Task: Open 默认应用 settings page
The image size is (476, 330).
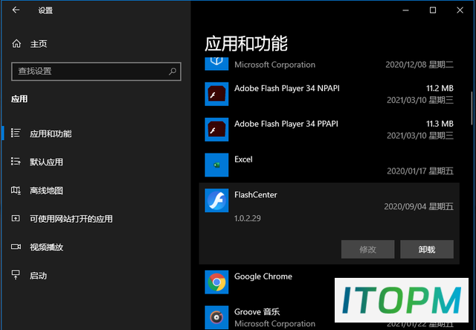Action: pyautogui.click(x=46, y=162)
